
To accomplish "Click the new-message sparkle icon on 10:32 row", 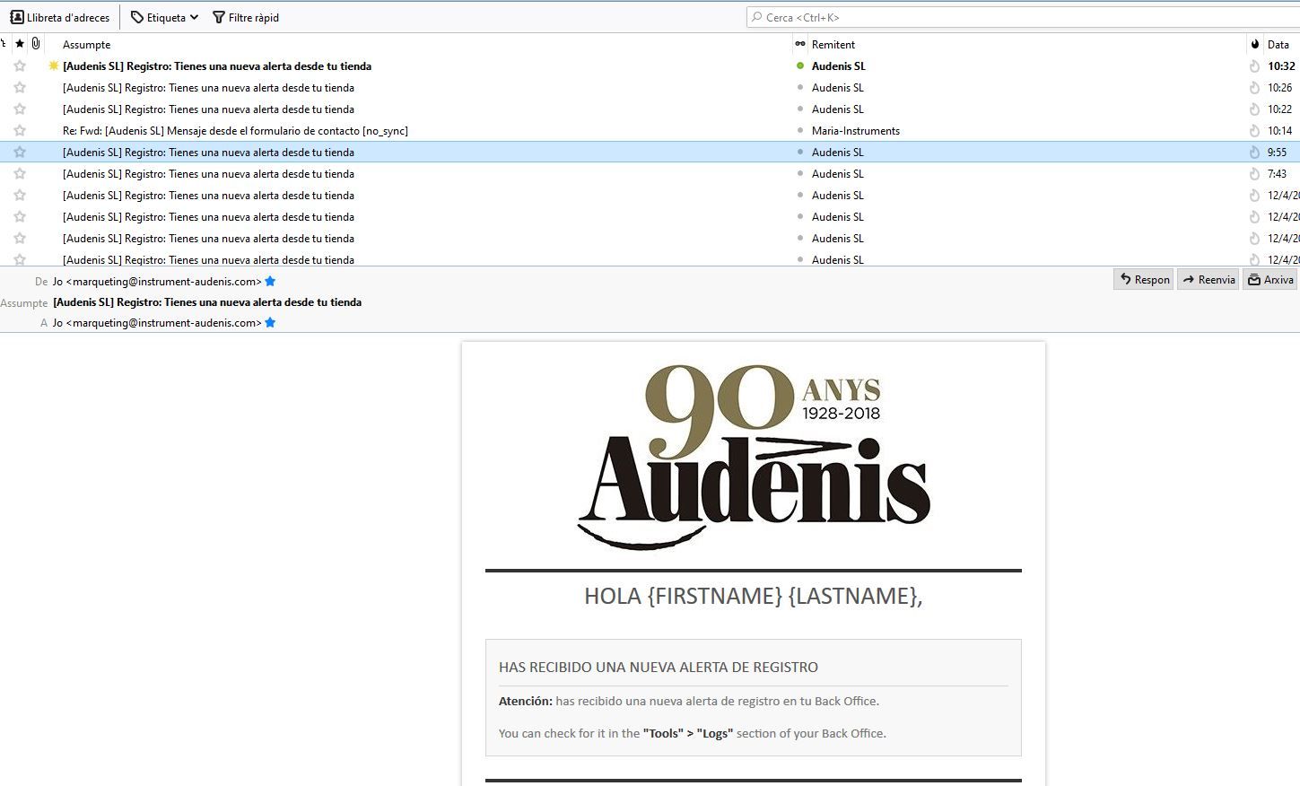I will click(x=53, y=65).
